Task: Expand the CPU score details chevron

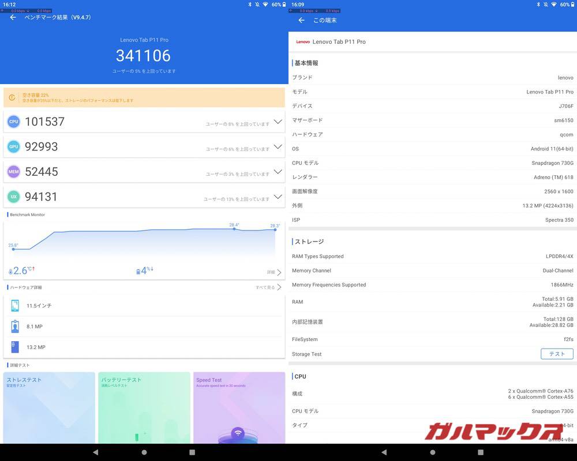Action: point(278,122)
